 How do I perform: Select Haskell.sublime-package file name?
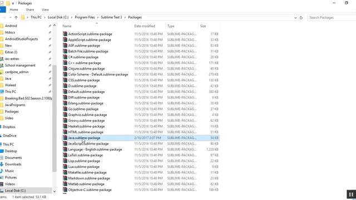tap(86, 126)
